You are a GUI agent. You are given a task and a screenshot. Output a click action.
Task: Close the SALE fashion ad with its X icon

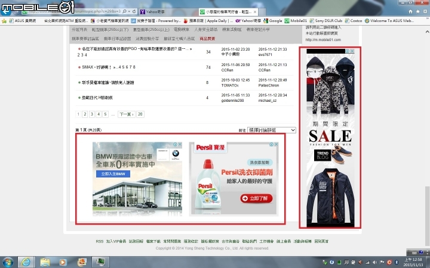[352, 51]
